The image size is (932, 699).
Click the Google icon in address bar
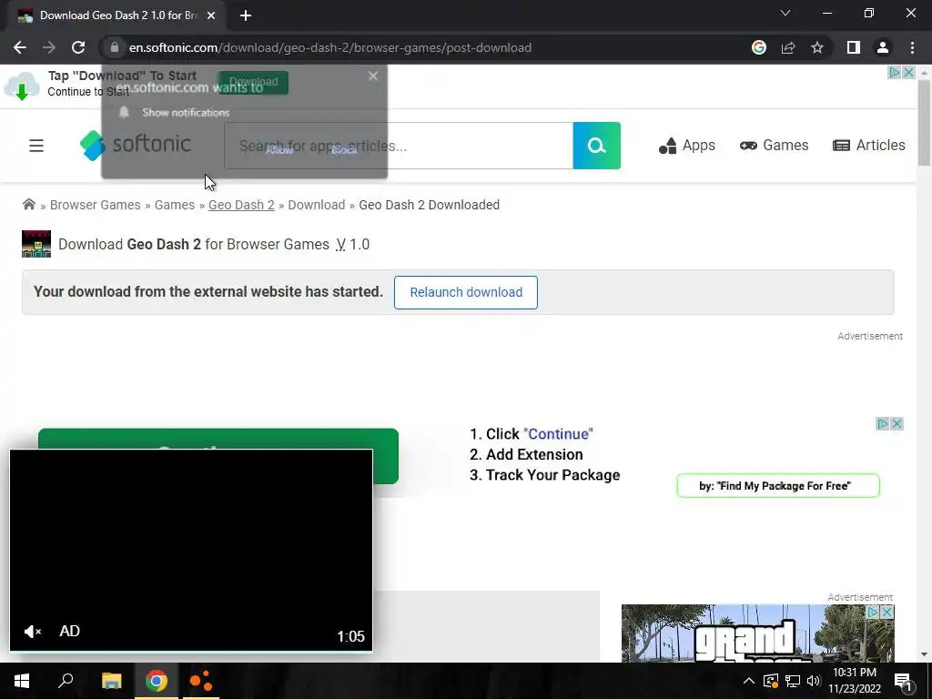pos(759,47)
